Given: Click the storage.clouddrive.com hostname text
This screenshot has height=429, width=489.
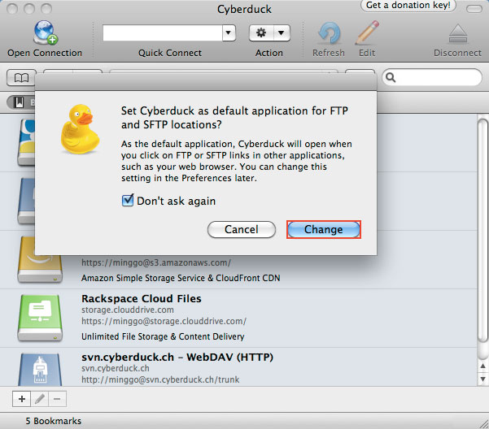Looking at the screenshot, I should (128, 310).
